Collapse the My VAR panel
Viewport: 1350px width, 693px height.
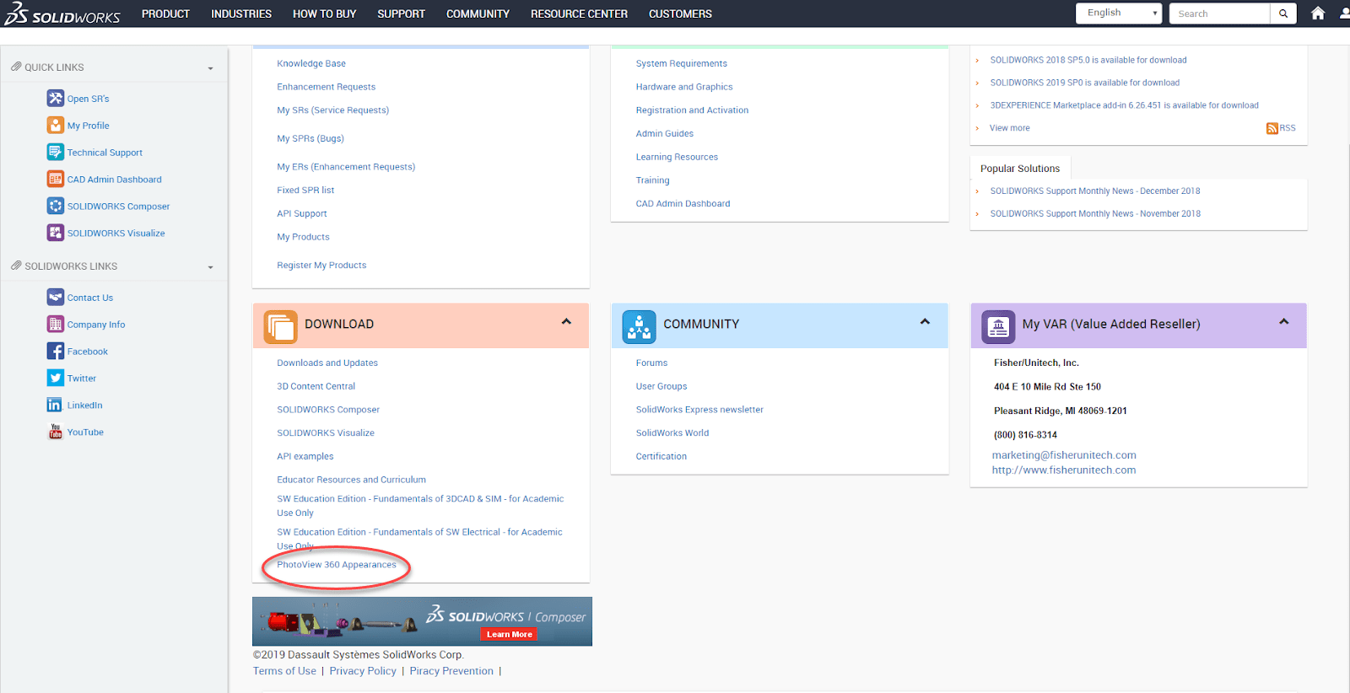1283,321
